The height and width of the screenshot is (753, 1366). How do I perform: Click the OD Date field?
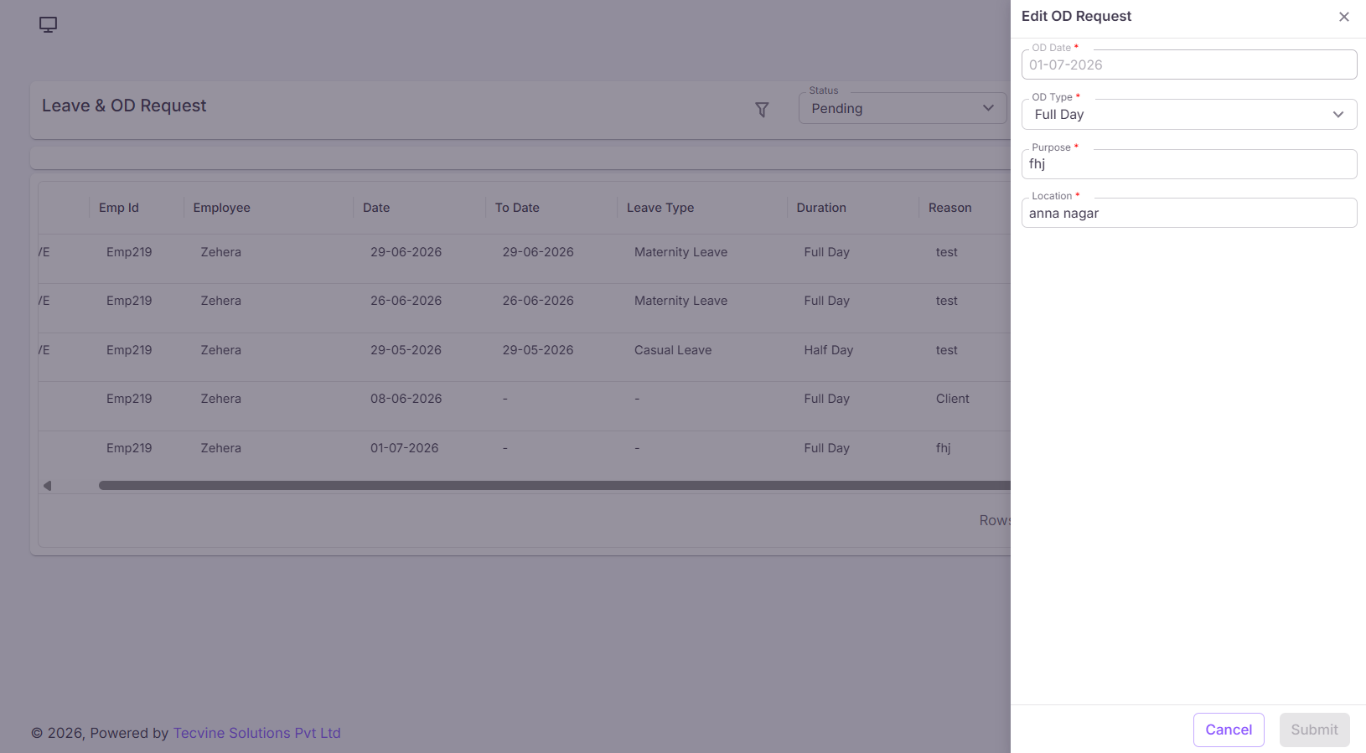(x=1188, y=64)
